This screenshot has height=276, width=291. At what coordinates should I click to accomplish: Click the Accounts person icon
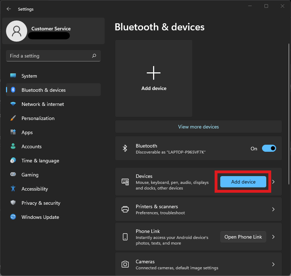pyautogui.click(x=13, y=146)
